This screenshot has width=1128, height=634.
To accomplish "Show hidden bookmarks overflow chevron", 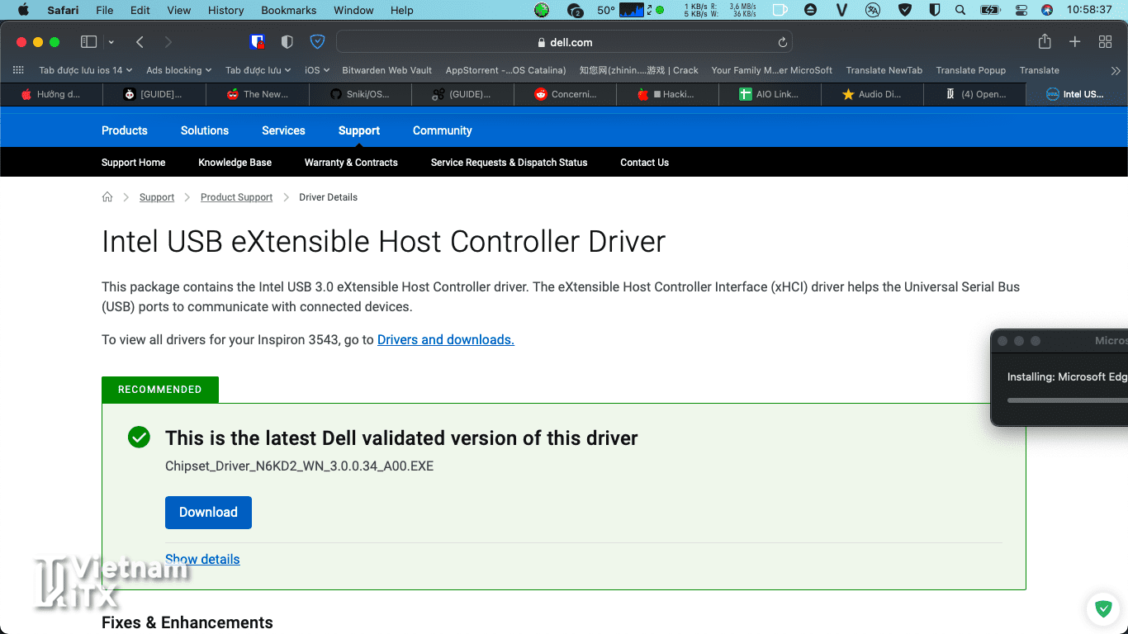I will tap(1116, 70).
